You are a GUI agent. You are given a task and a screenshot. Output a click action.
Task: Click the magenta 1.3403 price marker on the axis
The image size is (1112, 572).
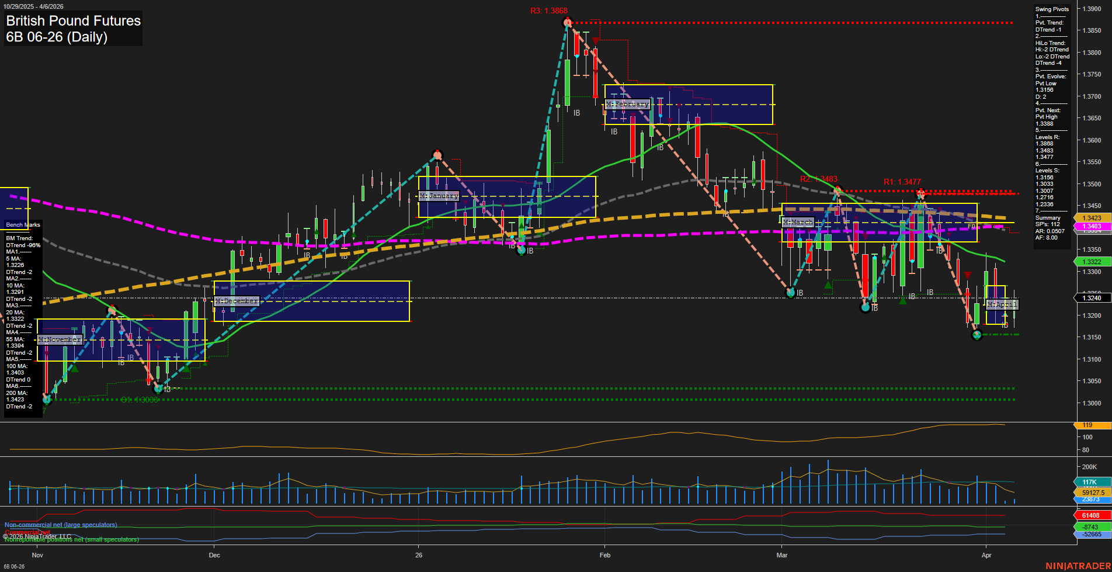pos(1093,226)
